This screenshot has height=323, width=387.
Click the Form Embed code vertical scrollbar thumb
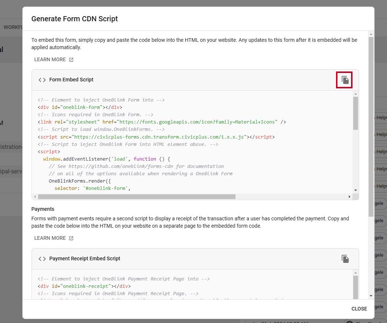pyautogui.click(x=355, y=113)
